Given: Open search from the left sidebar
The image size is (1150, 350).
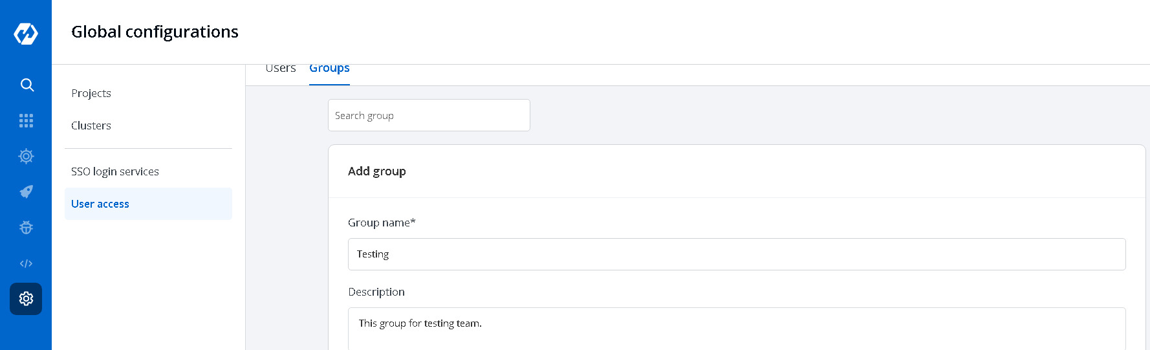Looking at the screenshot, I should 27,85.
